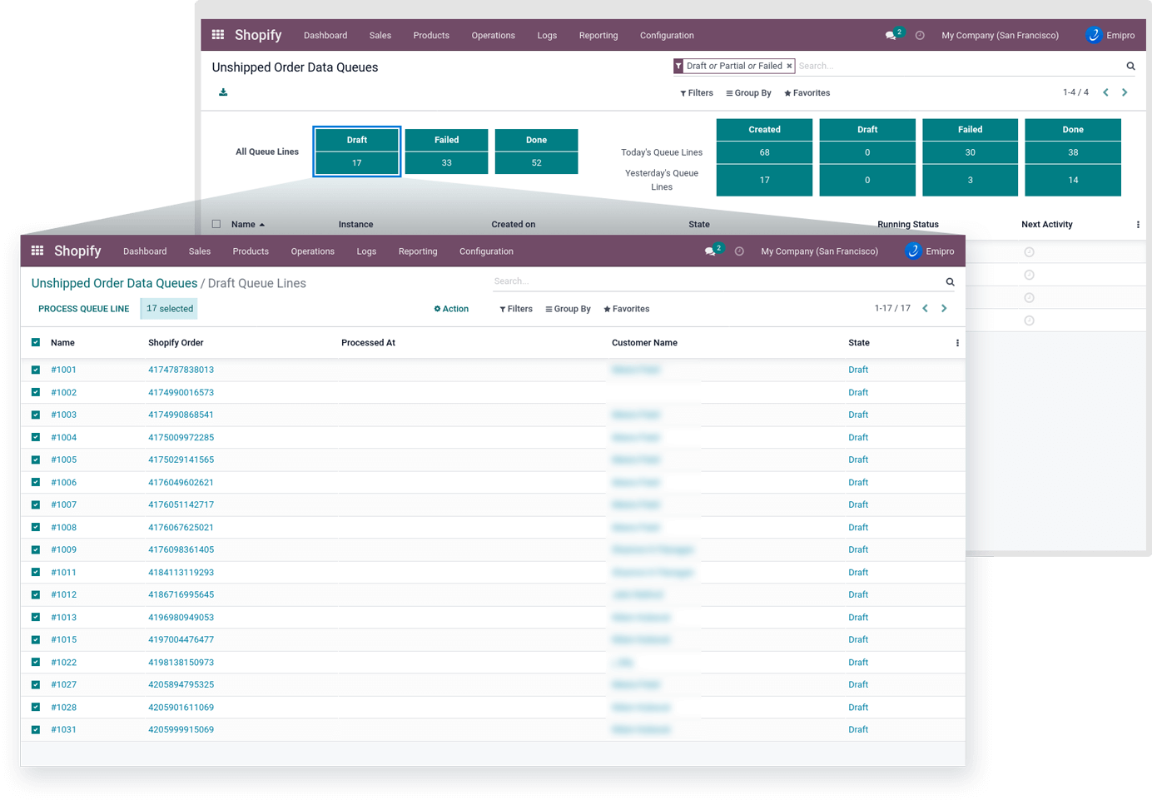Open Filters dropdown in front window

[516, 309]
